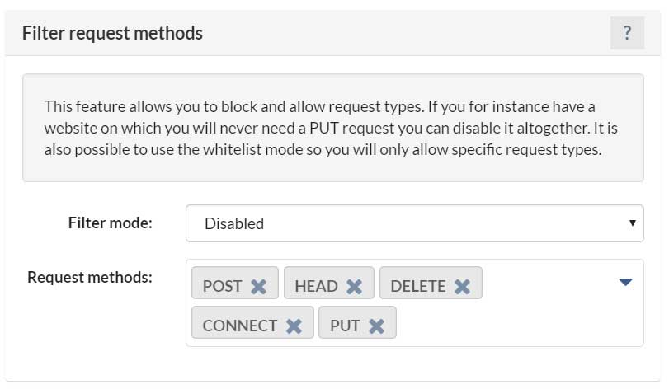
Task: Remove the HEAD method tag
Action: pyautogui.click(x=354, y=287)
